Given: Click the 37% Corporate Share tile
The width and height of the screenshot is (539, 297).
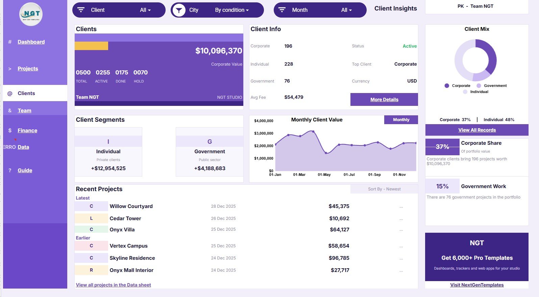Looking at the screenshot, I should point(442,147).
